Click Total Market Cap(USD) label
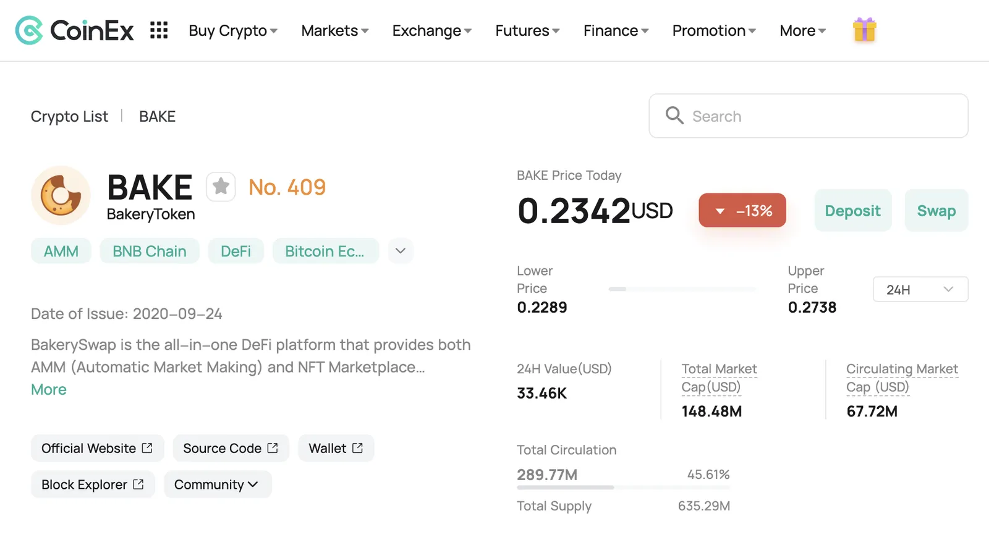 (719, 378)
